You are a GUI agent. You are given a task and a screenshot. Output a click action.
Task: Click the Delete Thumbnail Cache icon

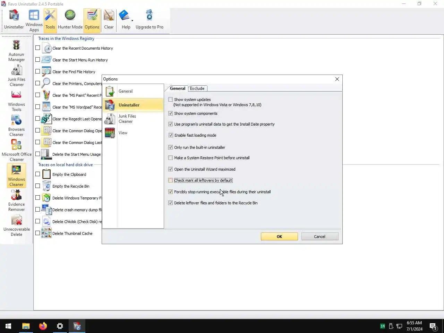pos(46,233)
